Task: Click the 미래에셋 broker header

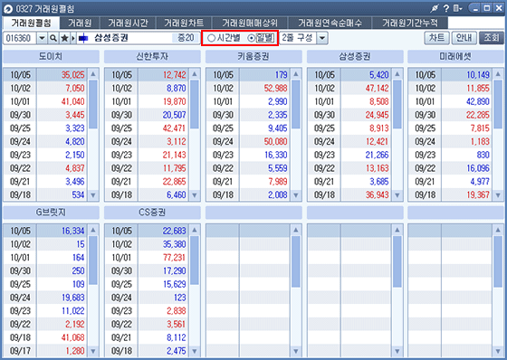Action: 455,57
